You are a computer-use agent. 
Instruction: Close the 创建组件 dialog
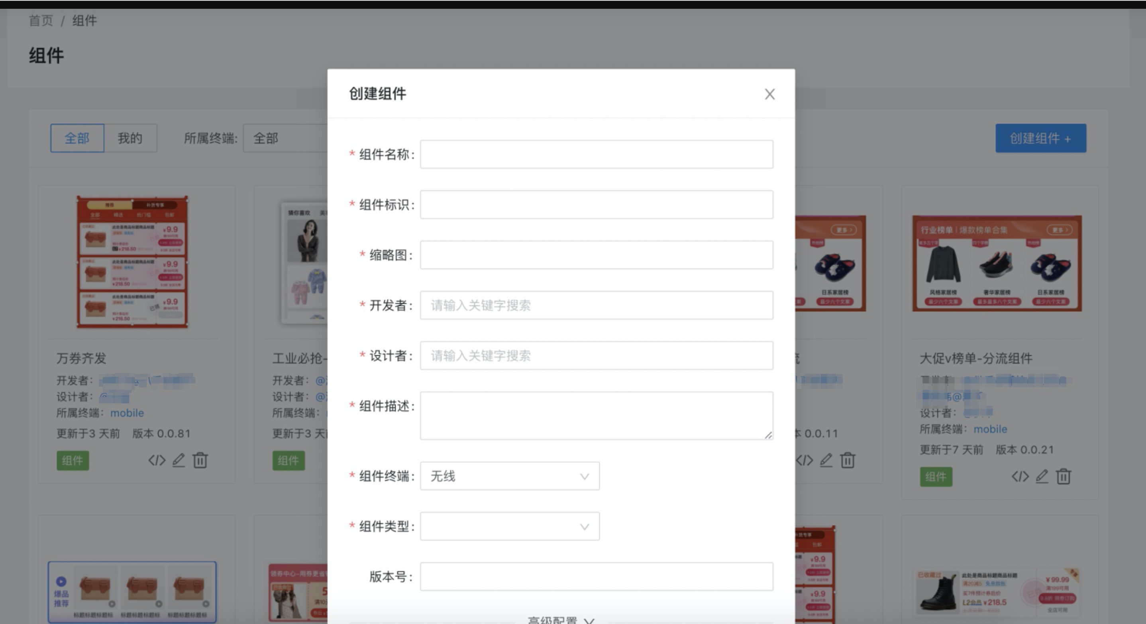pyautogui.click(x=769, y=94)
